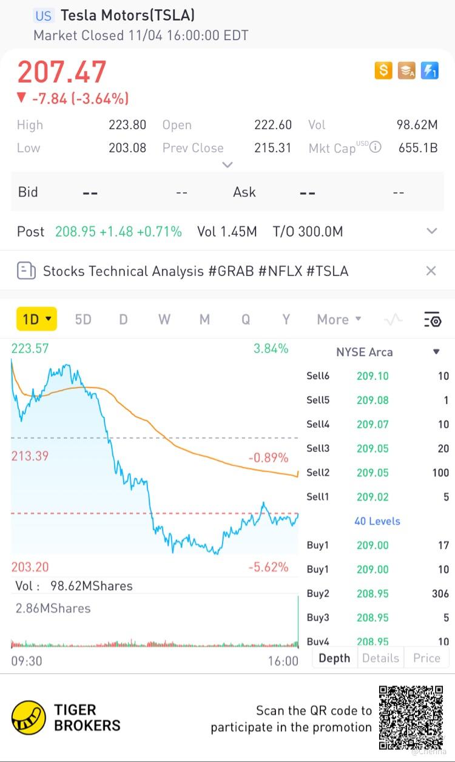455x762 pixels.
Task: Switch to the Price tab
Action: (x=426, y=658)
